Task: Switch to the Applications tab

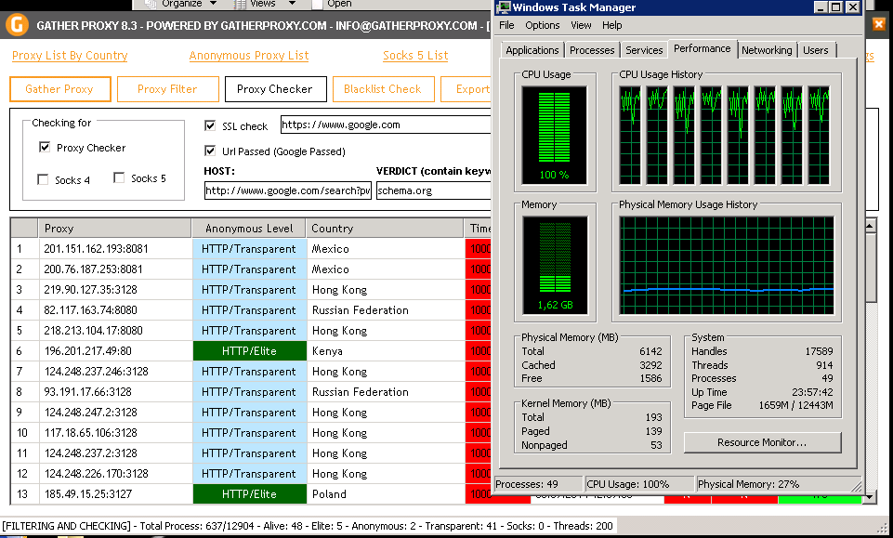Action: pos(532,50)
